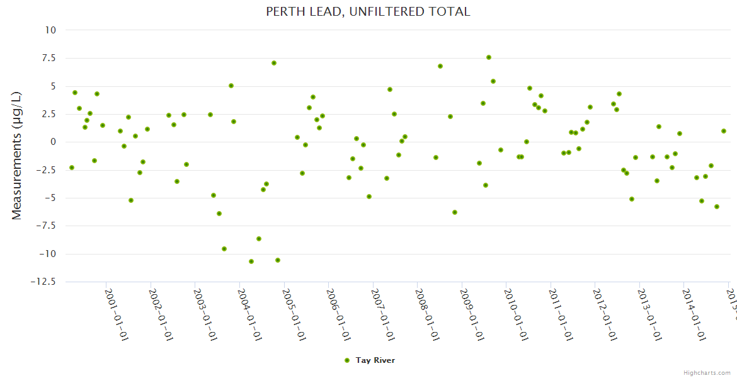Click the data point near 7 in late 2004
Viewport: 737px width, 378px height.
[x=274, y=63]
